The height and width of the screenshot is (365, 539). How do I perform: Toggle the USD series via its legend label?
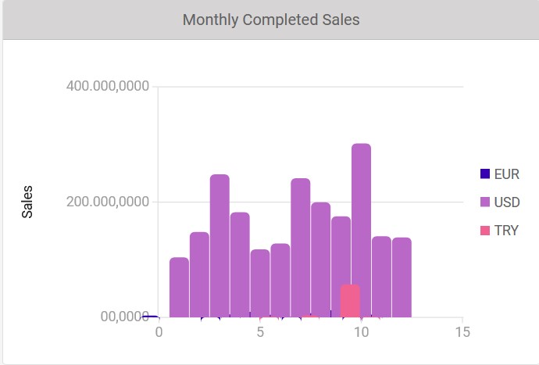507,202
